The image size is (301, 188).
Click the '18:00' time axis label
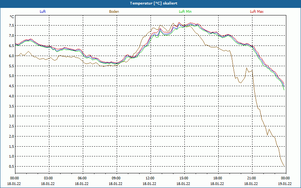click(218, 178)
